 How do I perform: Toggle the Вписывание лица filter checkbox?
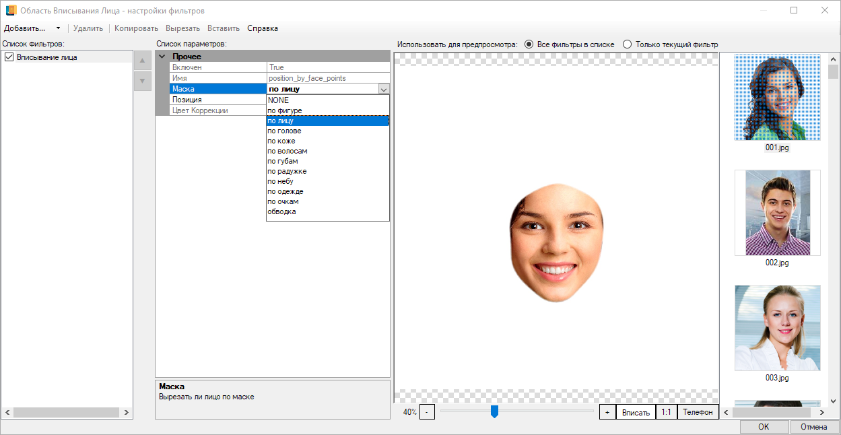click(9, 57)
